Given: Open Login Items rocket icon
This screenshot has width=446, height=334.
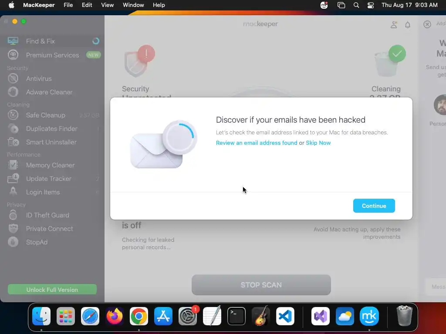Looking at the screenshot, I should point(13,192).
